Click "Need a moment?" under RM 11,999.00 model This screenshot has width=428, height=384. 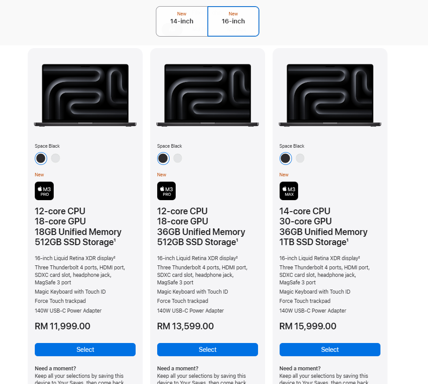click(x=55, y=369)
